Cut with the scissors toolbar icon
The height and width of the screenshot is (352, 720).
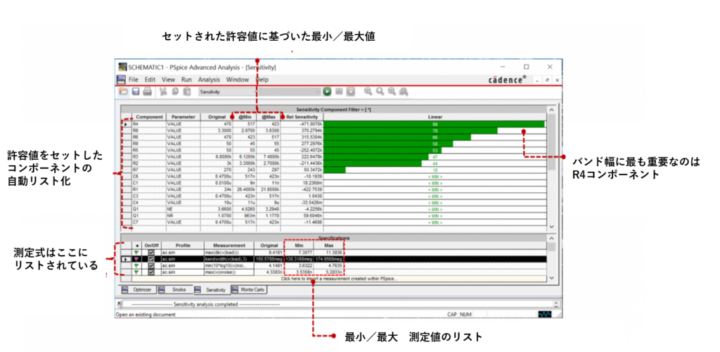click(163, 92)
